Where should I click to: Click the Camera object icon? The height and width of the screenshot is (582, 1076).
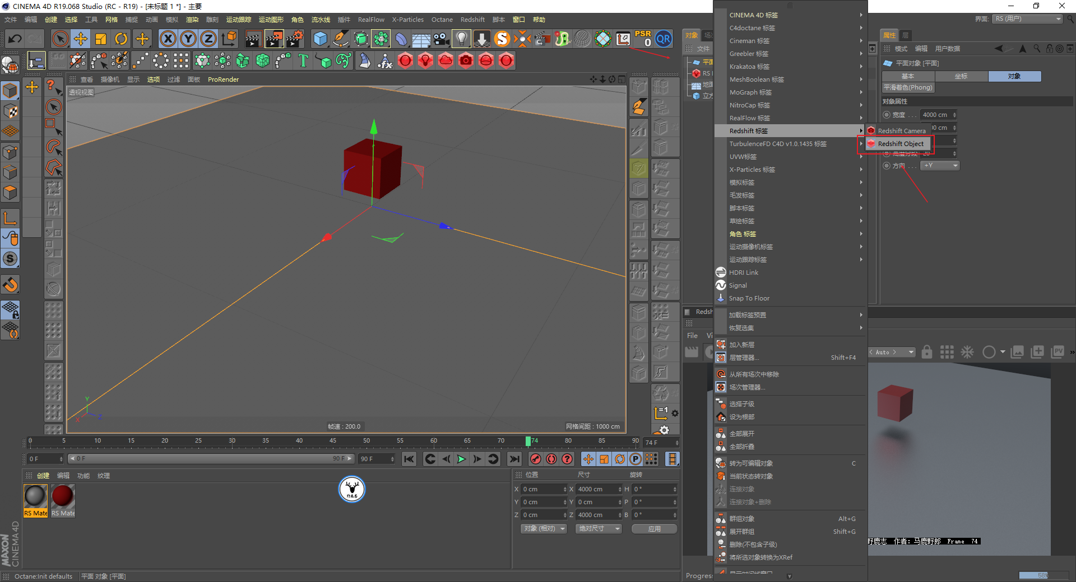click(442, 39)
